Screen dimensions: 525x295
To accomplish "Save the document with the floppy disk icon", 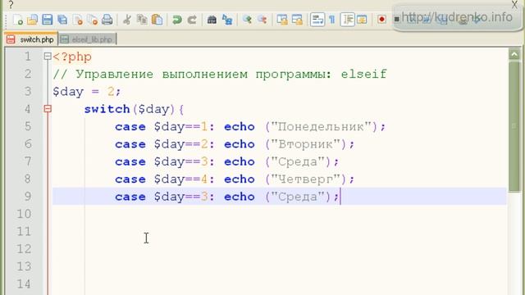I will [48, 20].
